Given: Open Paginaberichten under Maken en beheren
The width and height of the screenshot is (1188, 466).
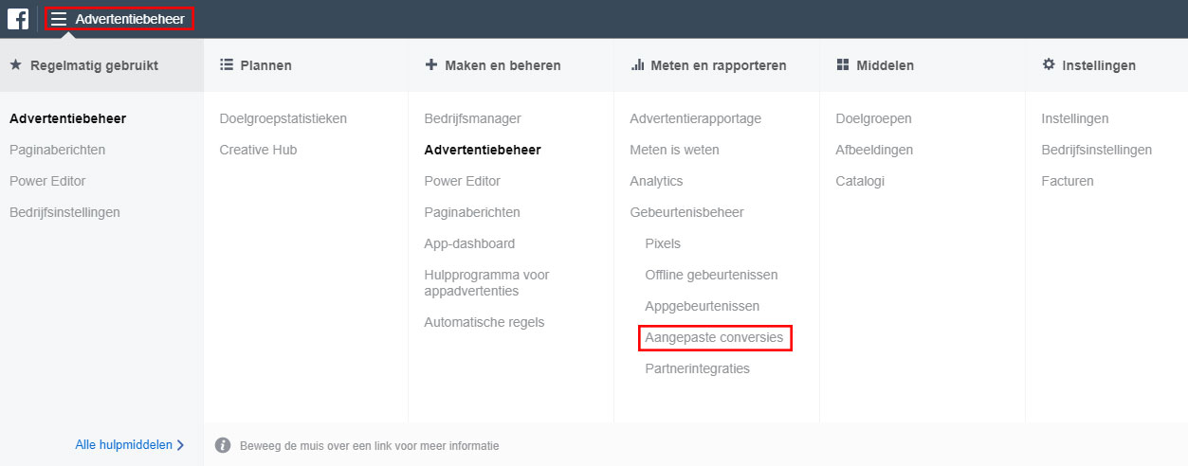Looking at the screenshot, I should click(472, 212).
